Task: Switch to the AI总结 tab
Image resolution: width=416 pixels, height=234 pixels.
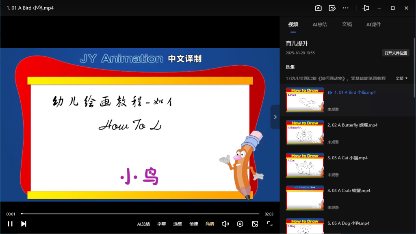Action: pos(320,24)
